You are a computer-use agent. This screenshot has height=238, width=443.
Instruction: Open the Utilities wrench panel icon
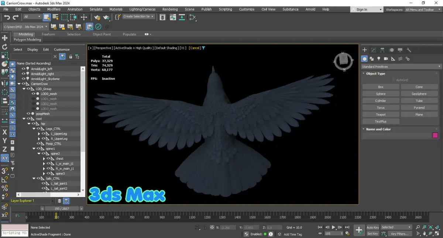(x=409, y=50)
